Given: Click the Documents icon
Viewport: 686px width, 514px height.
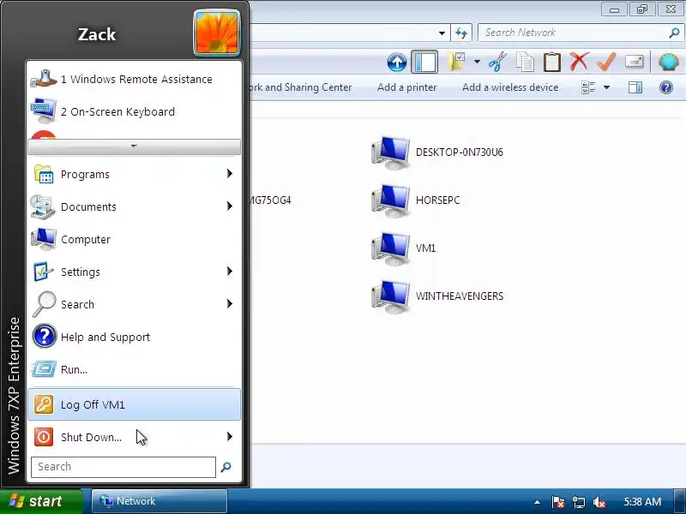Looking at the screenshot, I should [43, 206].
